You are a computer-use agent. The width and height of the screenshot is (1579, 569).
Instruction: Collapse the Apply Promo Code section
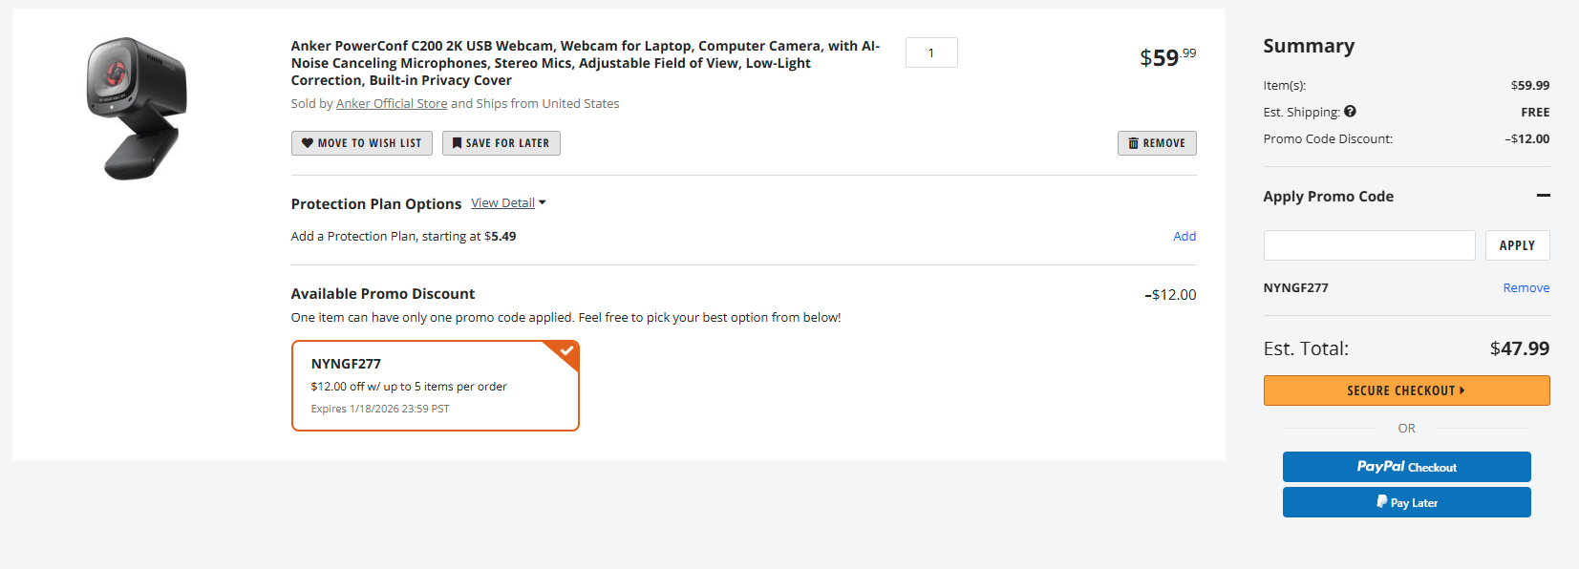click(1543, 196)
